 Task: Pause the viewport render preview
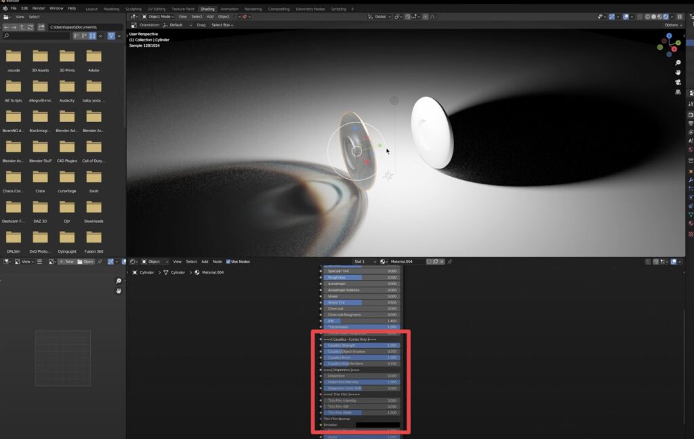point(680,17)
